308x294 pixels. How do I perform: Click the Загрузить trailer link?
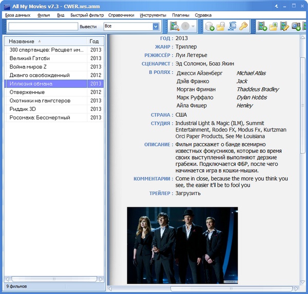pyautogui.click(x=188, y=193)
